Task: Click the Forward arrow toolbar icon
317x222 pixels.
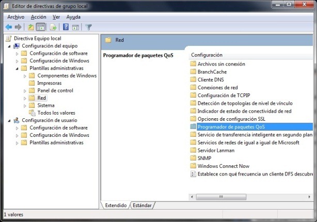Action: 18,27
